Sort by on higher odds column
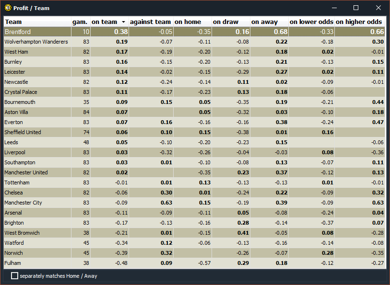 pyautogui.click(x=359, y=22)
